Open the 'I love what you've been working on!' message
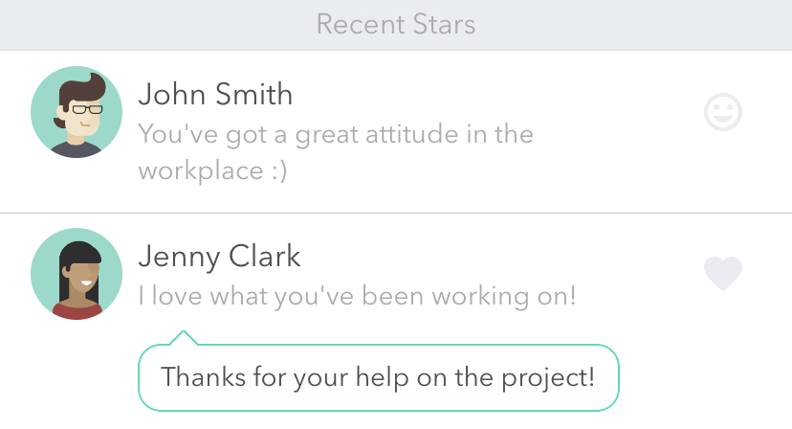Viewport: 792px width, 429px height. pos(357,296)
